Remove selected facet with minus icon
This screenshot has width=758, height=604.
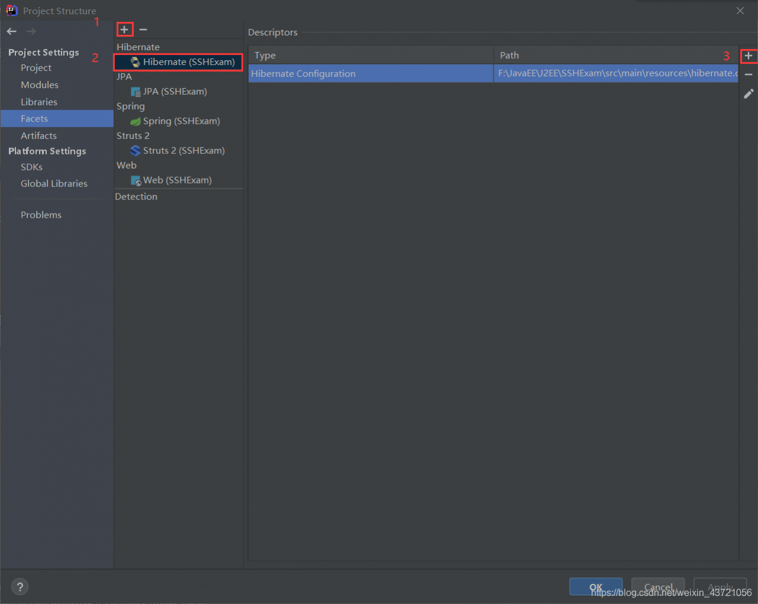[143, 30]
